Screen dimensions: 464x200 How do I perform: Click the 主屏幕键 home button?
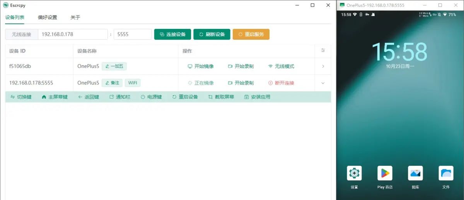pos(55,97)
